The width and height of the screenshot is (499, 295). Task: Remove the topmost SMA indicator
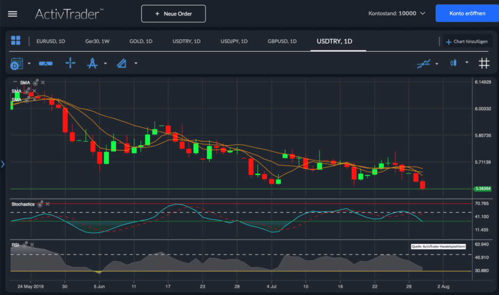point(43,82)
